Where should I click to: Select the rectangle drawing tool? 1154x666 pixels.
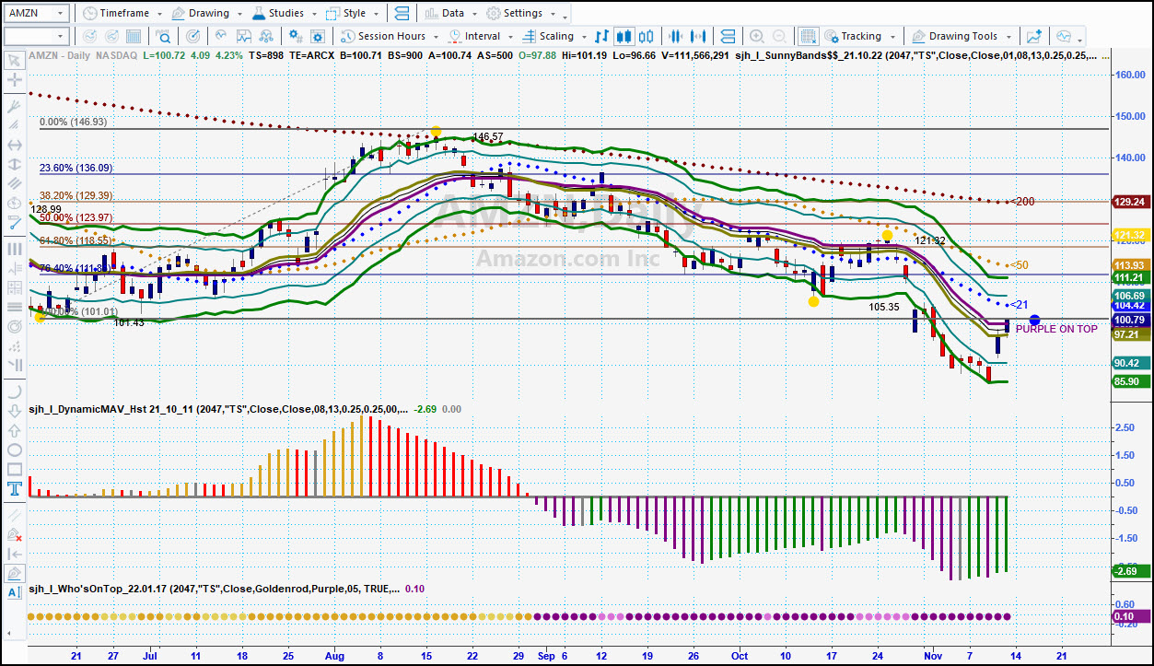(15, 469)
